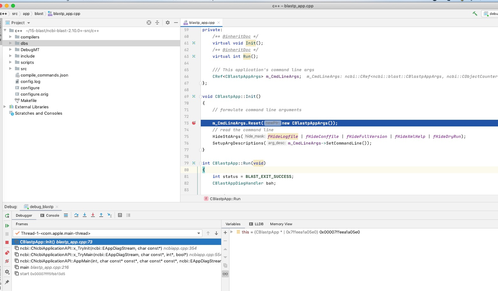Image resolution: width=498 pixels, height=291 pixels.
Task: Stop the debug session
Action: tap(7, 242)
